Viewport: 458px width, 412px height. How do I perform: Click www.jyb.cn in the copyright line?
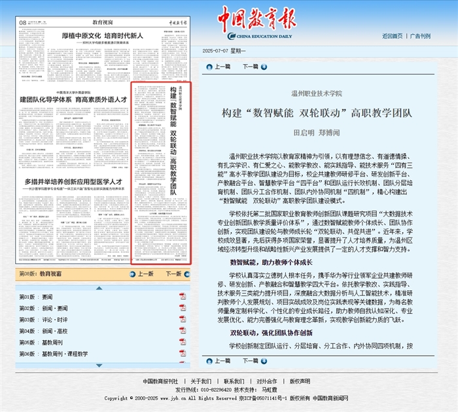point(173,398)
